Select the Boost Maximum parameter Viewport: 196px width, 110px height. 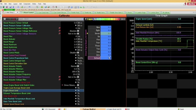click(10, 45)
